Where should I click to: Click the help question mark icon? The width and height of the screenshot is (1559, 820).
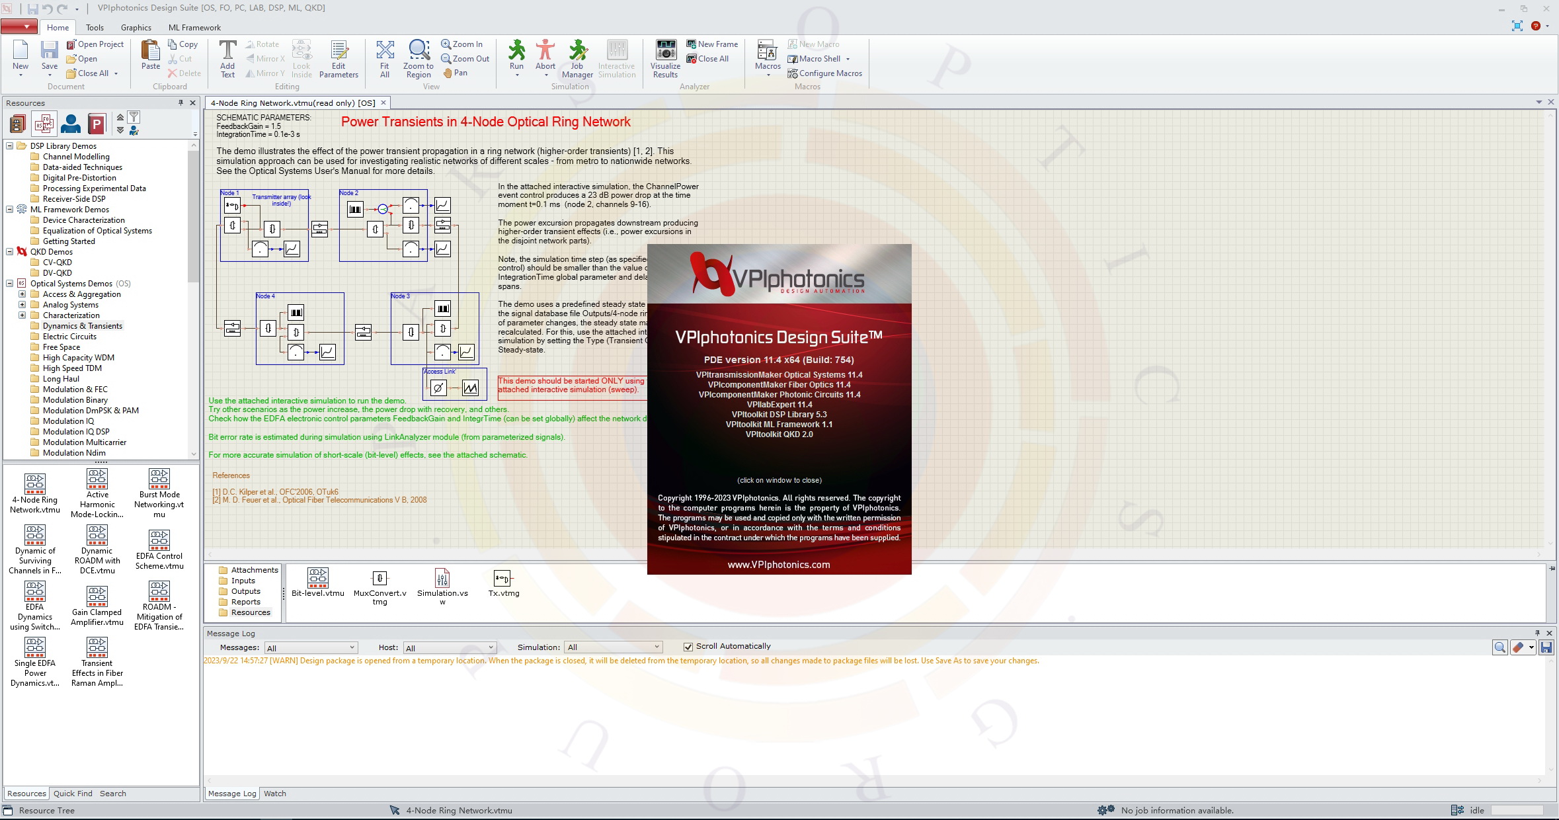(x=1536, y=26)
